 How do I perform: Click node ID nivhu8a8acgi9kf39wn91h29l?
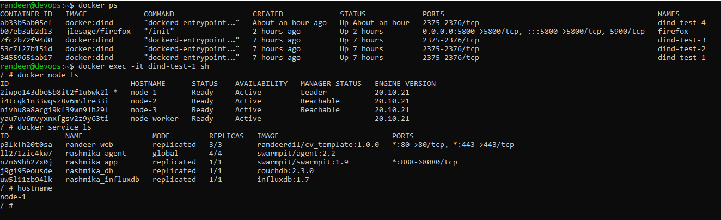point(54,110)
